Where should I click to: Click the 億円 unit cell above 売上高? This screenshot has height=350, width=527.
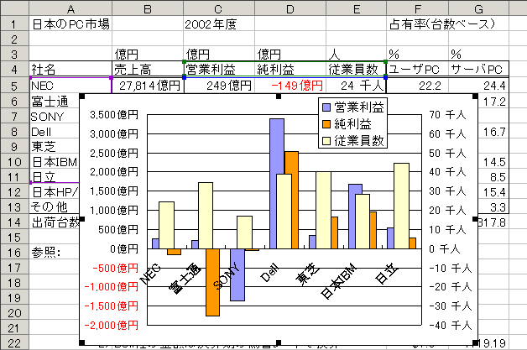pos(148,54)
